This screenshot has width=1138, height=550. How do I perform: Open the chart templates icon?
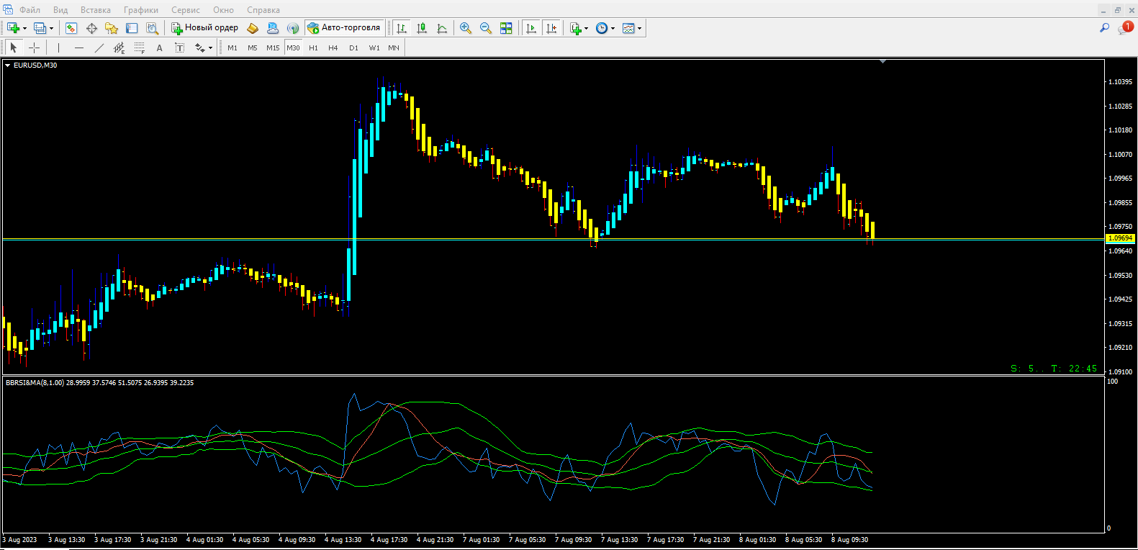[628, 28]
